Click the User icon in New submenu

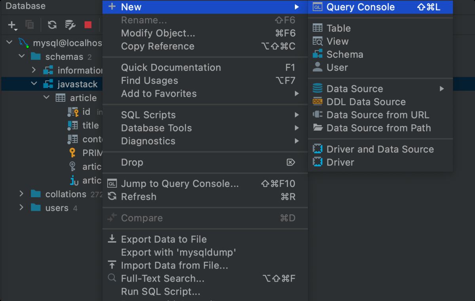(317, 67)
